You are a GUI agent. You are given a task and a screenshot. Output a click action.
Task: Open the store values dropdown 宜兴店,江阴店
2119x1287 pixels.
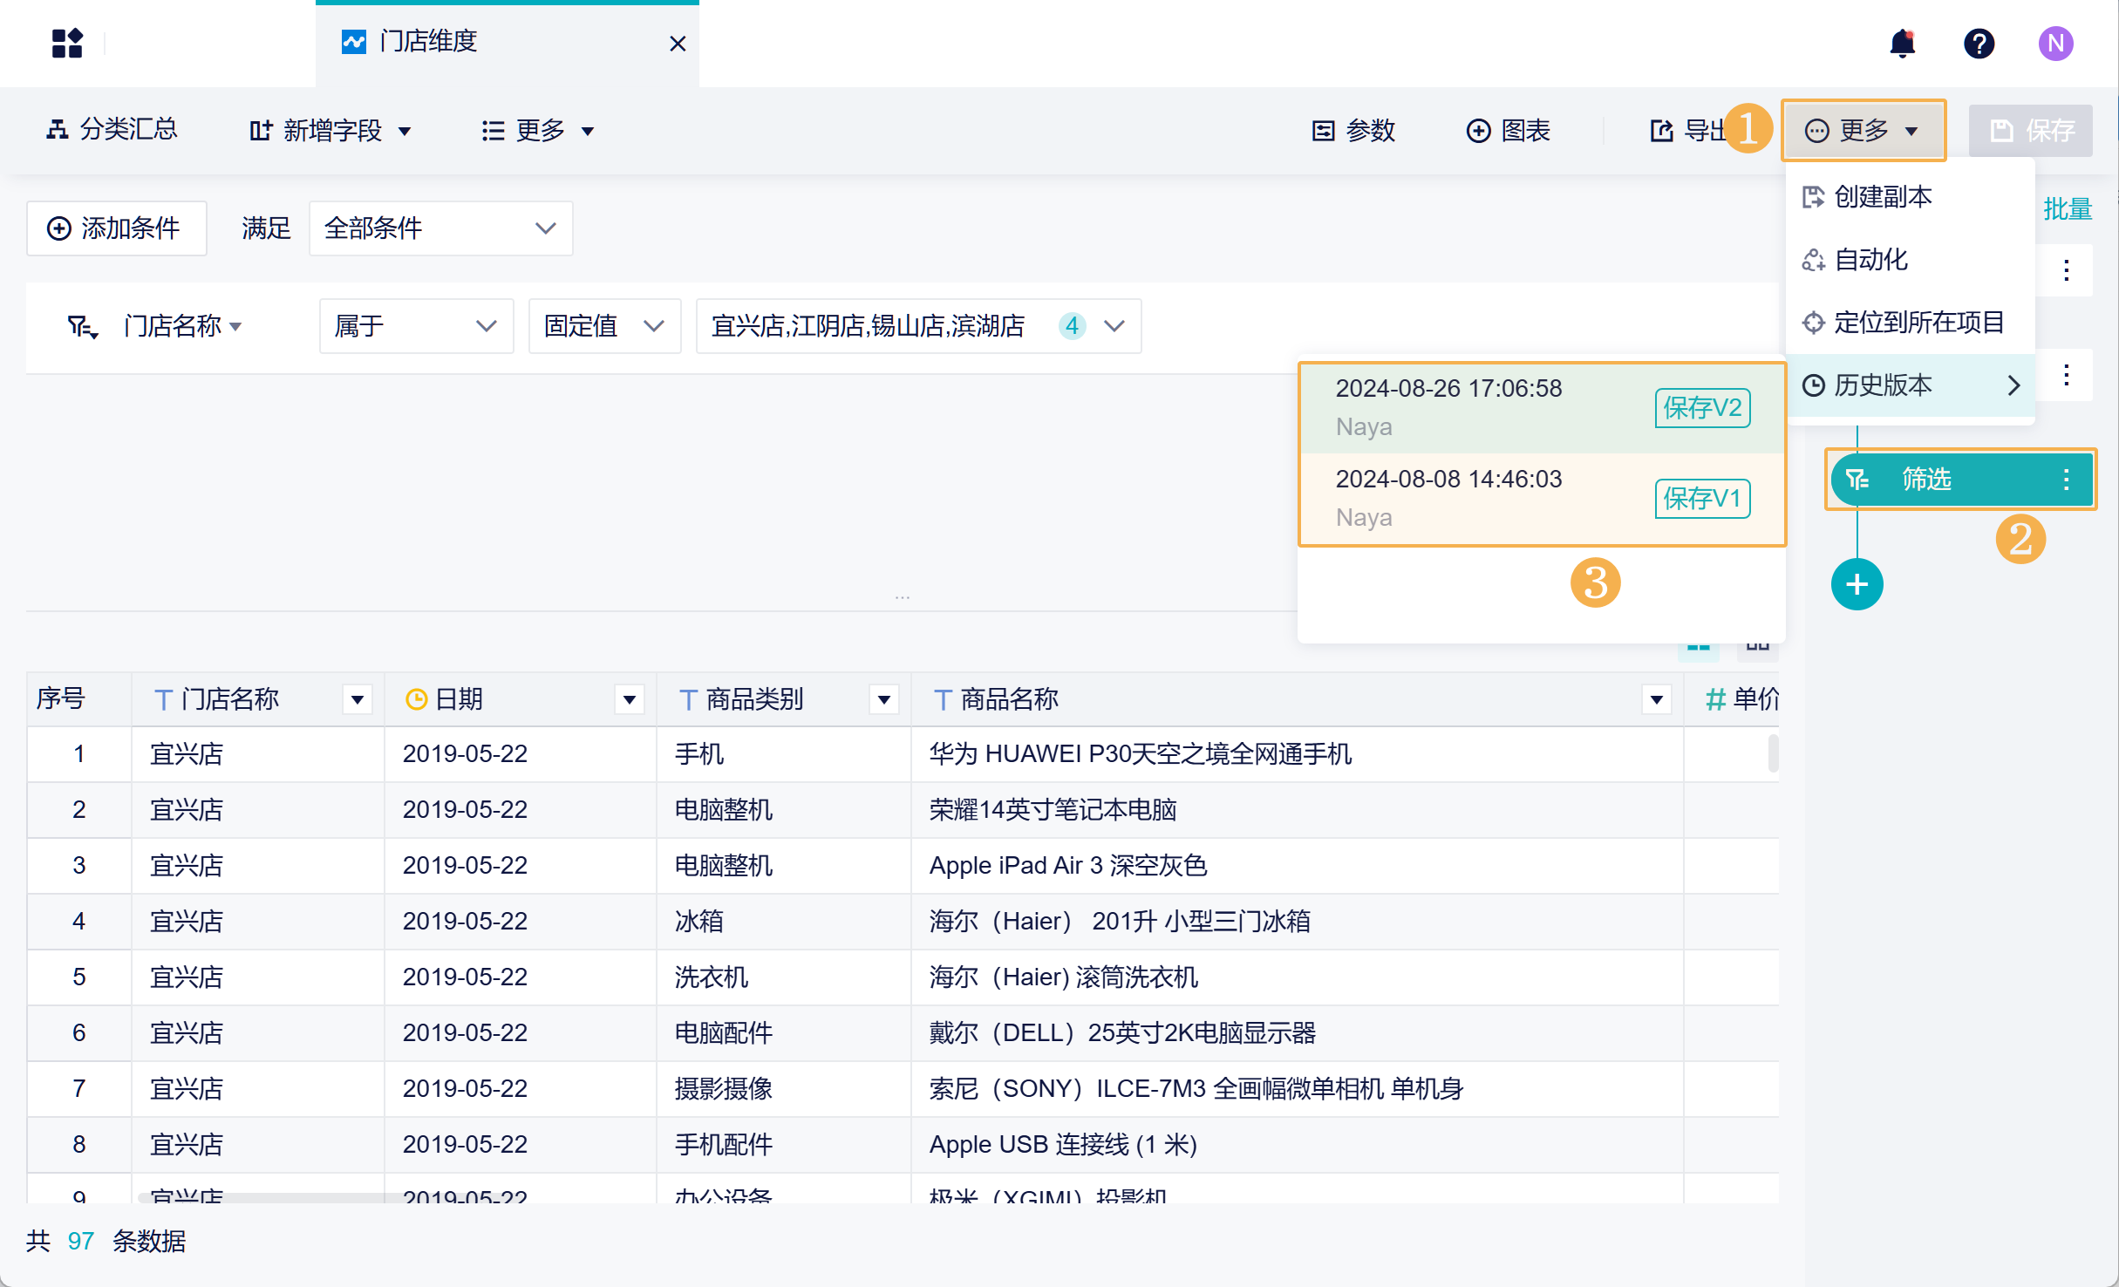click(918, 326)
